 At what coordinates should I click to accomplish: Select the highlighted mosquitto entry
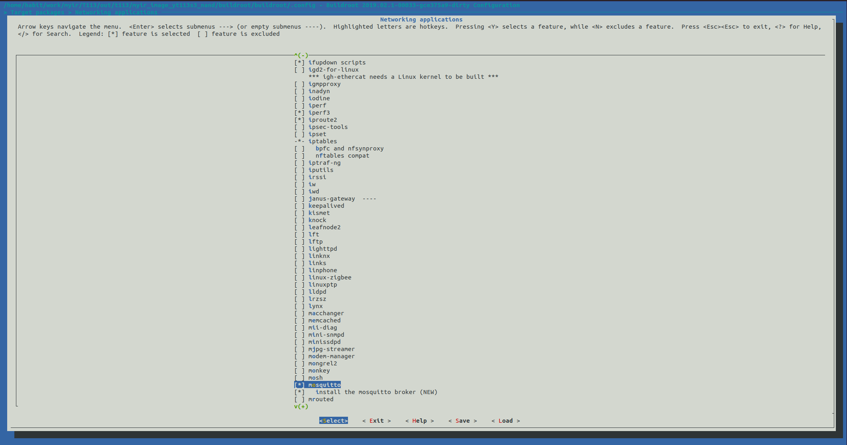coord(324,385)
